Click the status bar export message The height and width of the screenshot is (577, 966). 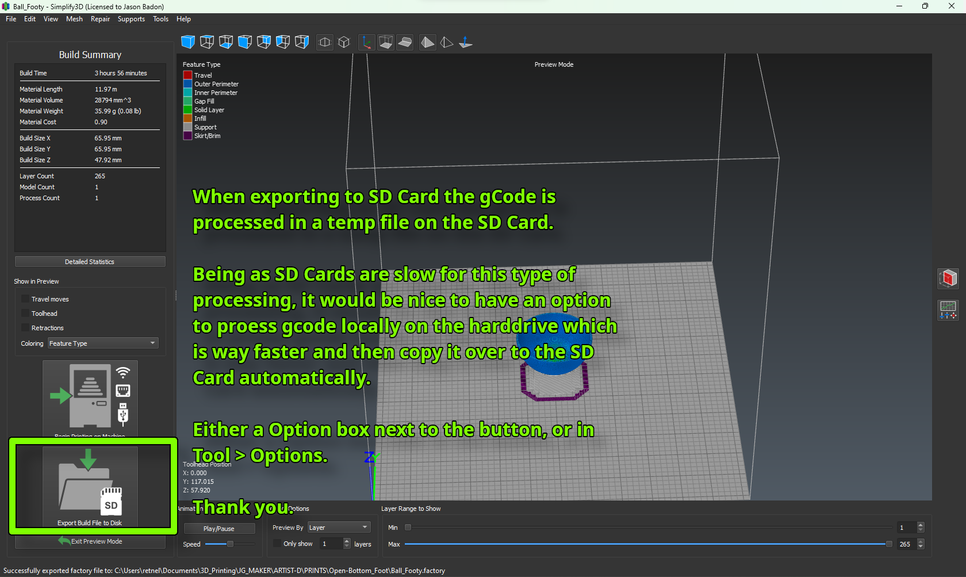(224, 571)
